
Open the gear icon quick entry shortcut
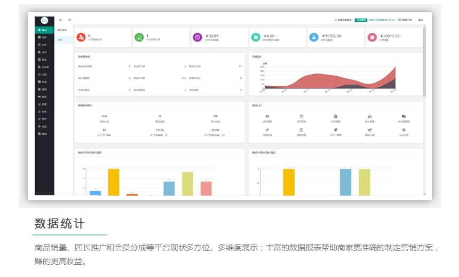403,129
